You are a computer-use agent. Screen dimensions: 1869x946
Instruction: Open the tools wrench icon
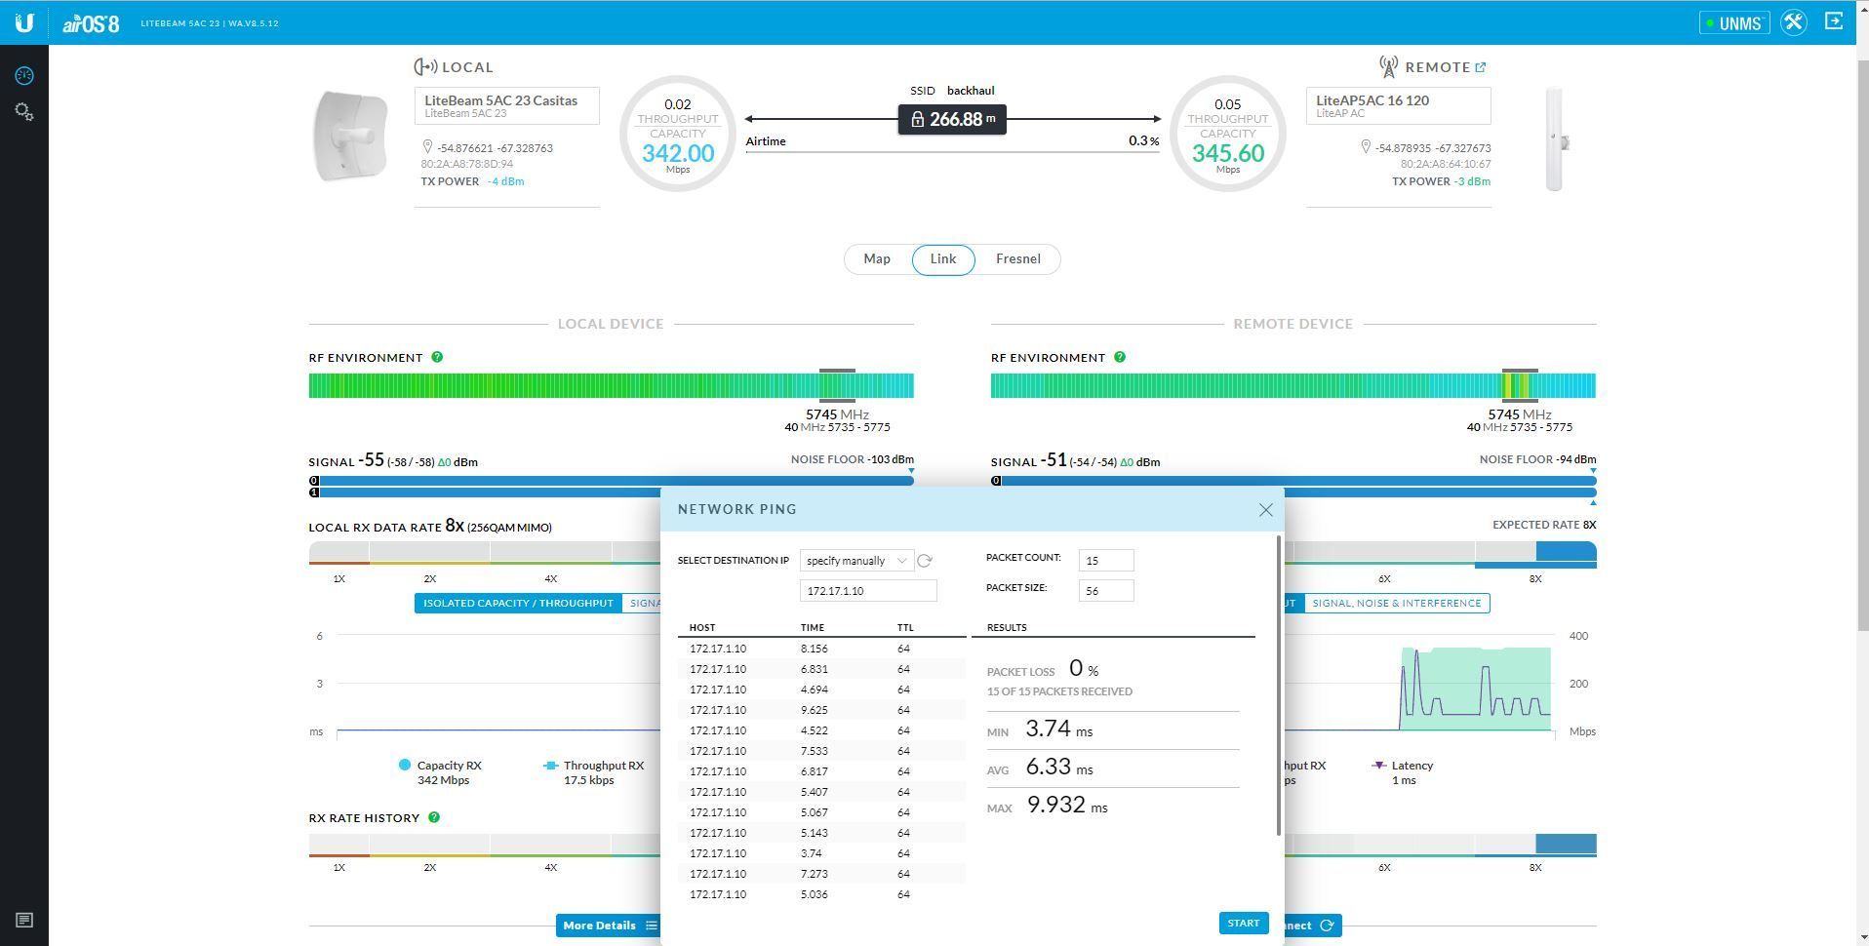1793,22
